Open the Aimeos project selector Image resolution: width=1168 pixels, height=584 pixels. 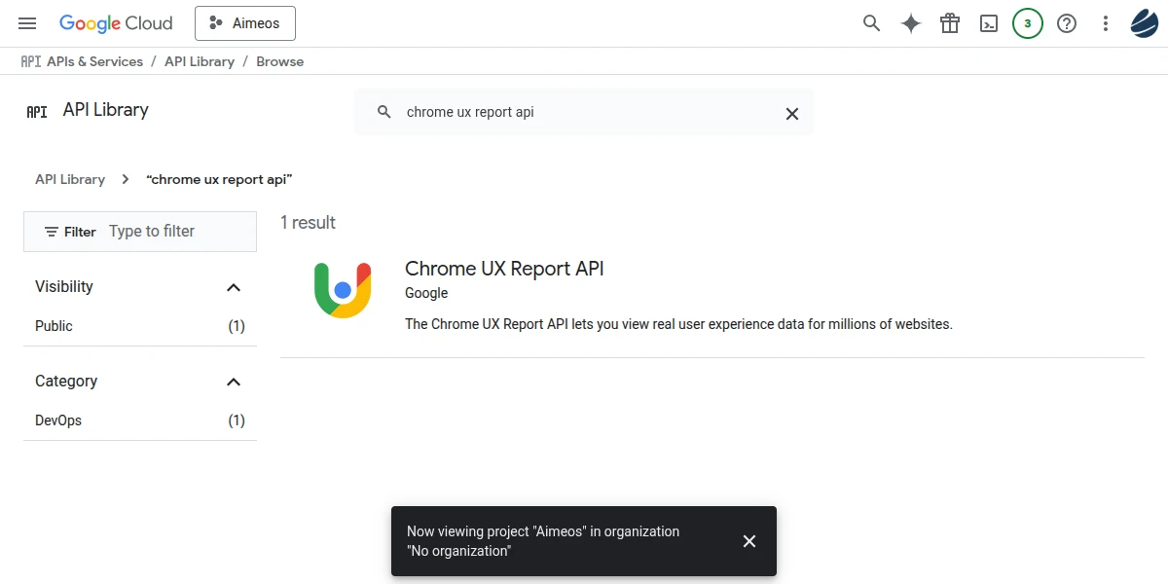245,23
